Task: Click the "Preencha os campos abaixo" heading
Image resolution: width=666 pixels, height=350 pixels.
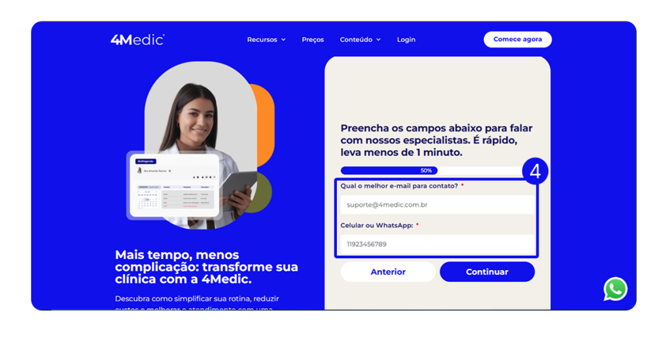Action: click(436, 140)
